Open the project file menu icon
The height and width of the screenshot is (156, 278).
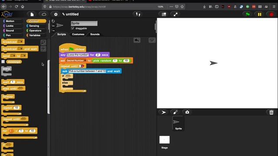(32, 14)
